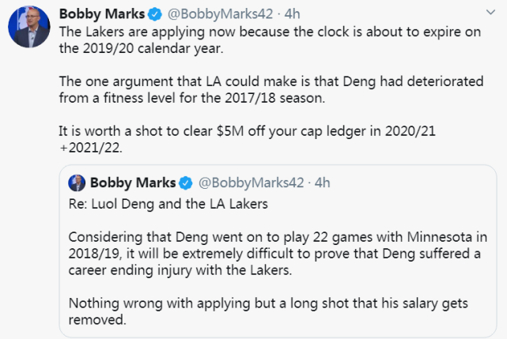The width and height of the screenshot is (507, 339).
Task: Click paragraph about Deng's deteriorated fitness level
Action: pyautogui.click(x=271, y=89)
